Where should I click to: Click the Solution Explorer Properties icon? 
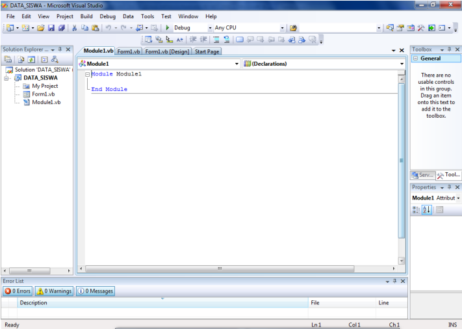pos(8,60)
